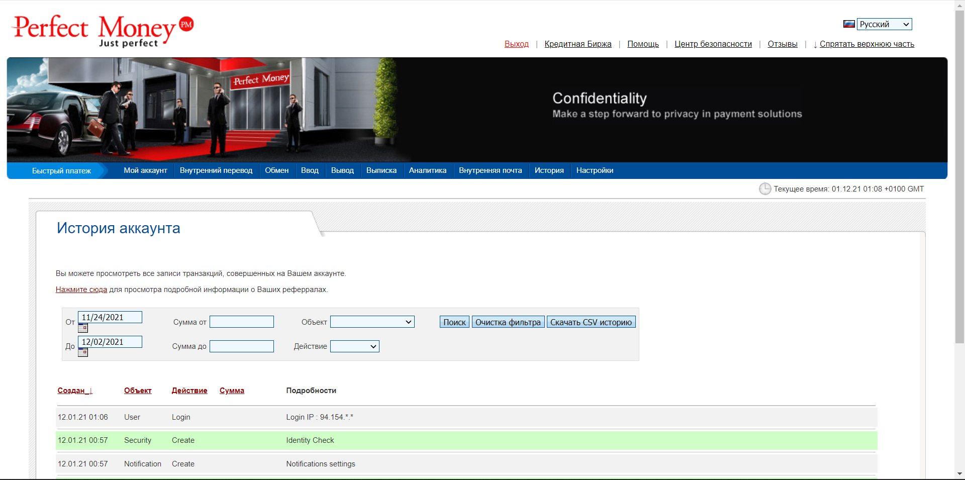965x480 pixels.
Task: Open the Настройки menu item
Action: coord(595,170)
